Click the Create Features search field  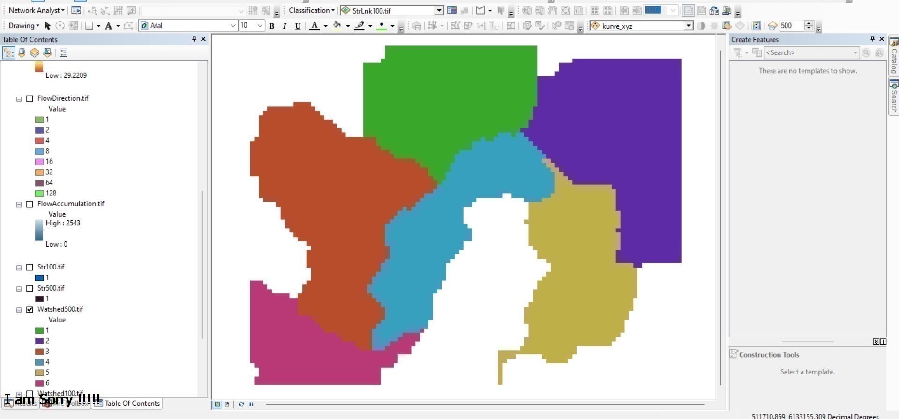(x=812, y=53)
